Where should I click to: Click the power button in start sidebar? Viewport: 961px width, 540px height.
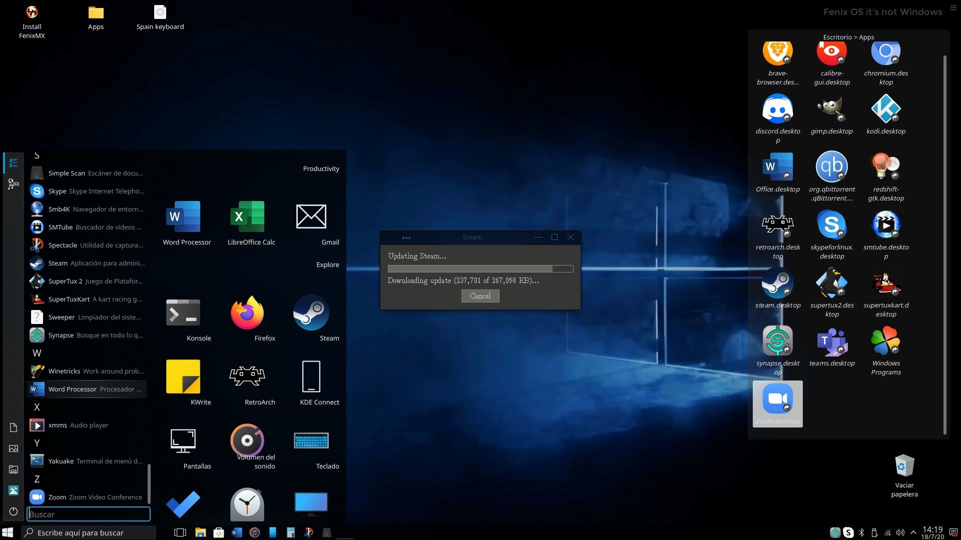pos(14,511)
